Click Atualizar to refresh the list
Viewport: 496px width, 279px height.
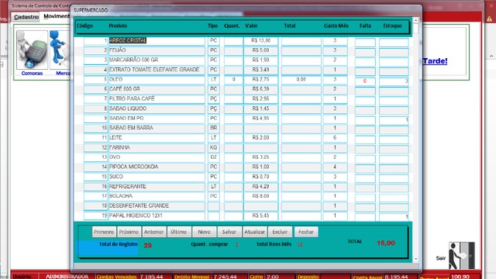point(255,232)
